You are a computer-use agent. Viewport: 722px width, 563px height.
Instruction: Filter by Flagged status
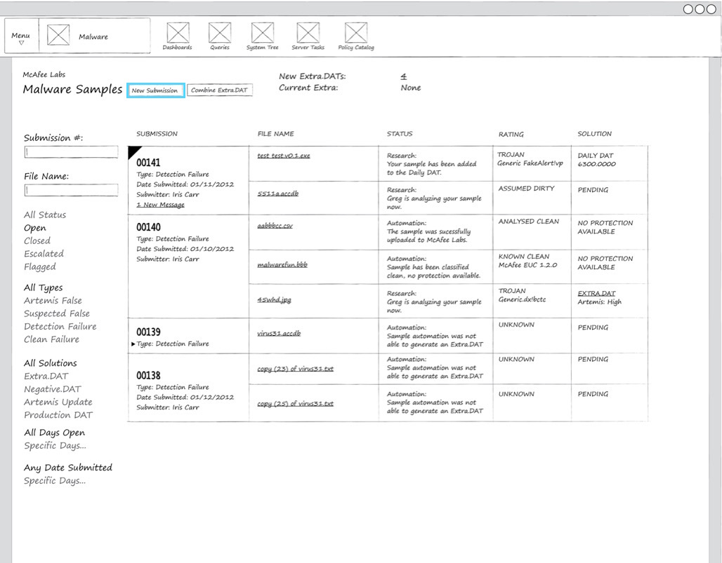[40, 266]
